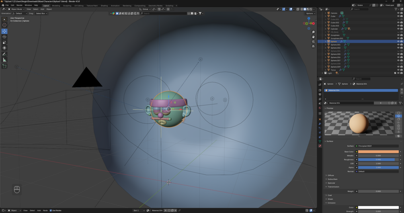Open the Object properties tab icon

(320, 119)
